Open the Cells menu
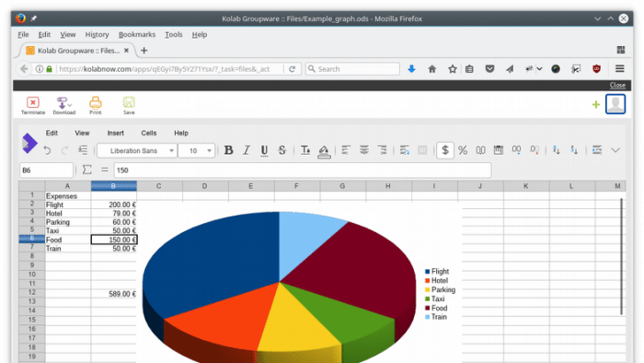The width and height of the screenshot is (644, 363). point(149,134)
